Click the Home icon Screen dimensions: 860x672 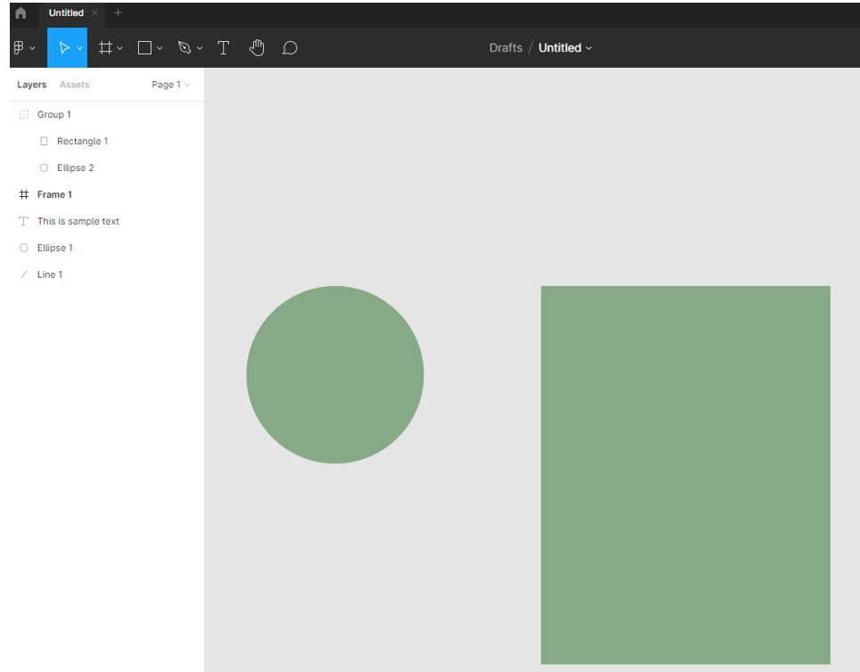click(20, 13)
